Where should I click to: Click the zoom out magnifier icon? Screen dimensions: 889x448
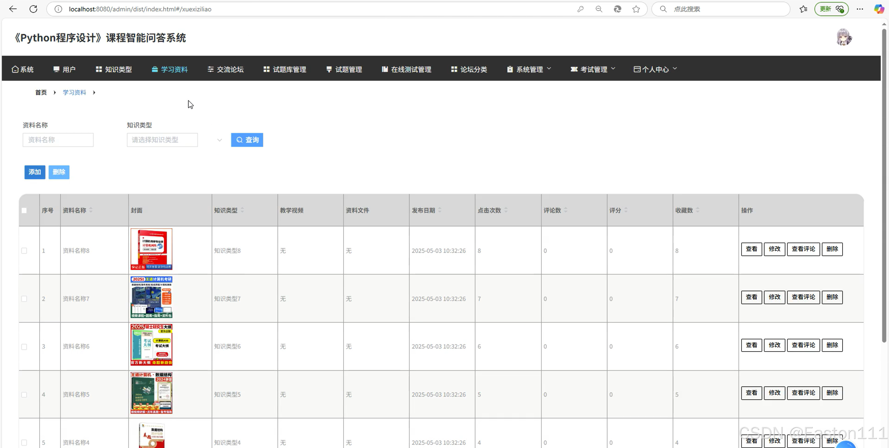599,9
